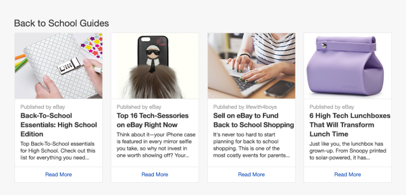Read More on Sell on eBay guide

click(x=251, y=174)
